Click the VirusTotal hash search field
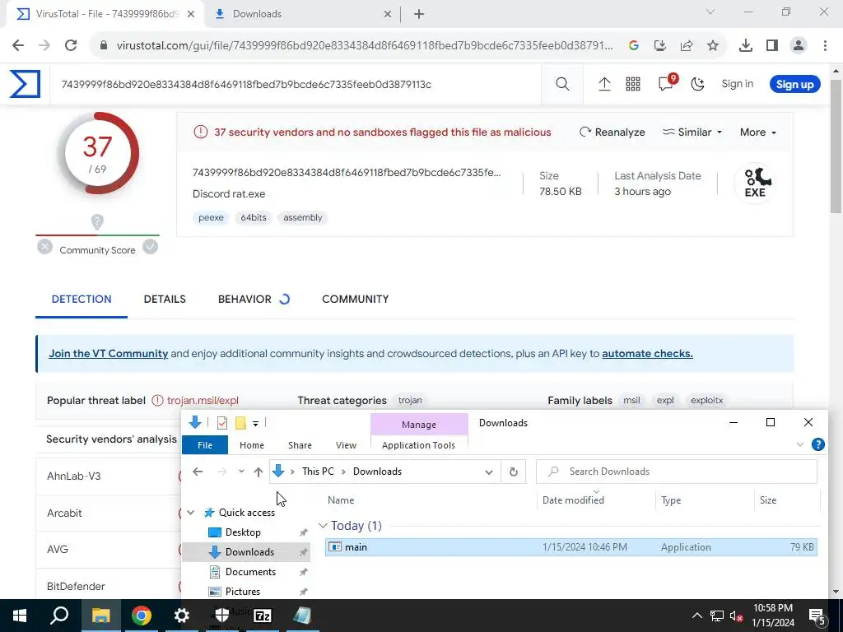Screen dimensions: 843x632 (296, 85)
